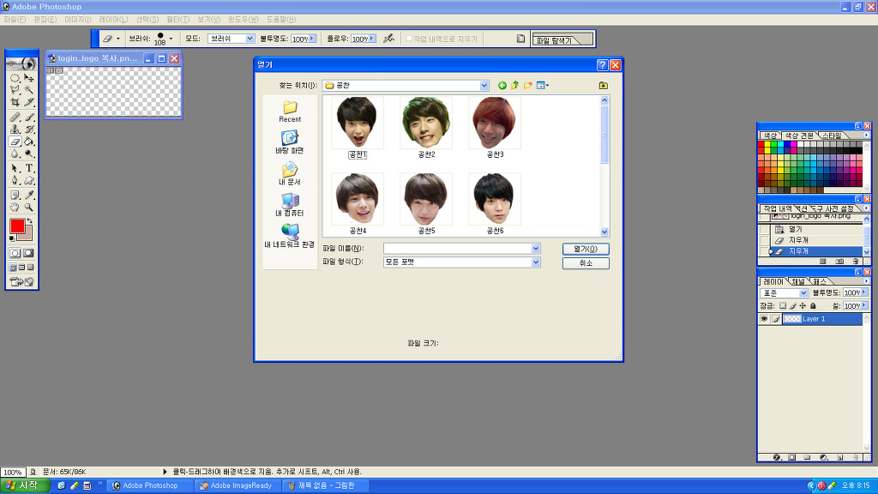Open the 필터(T) menu

coord(179,19)
